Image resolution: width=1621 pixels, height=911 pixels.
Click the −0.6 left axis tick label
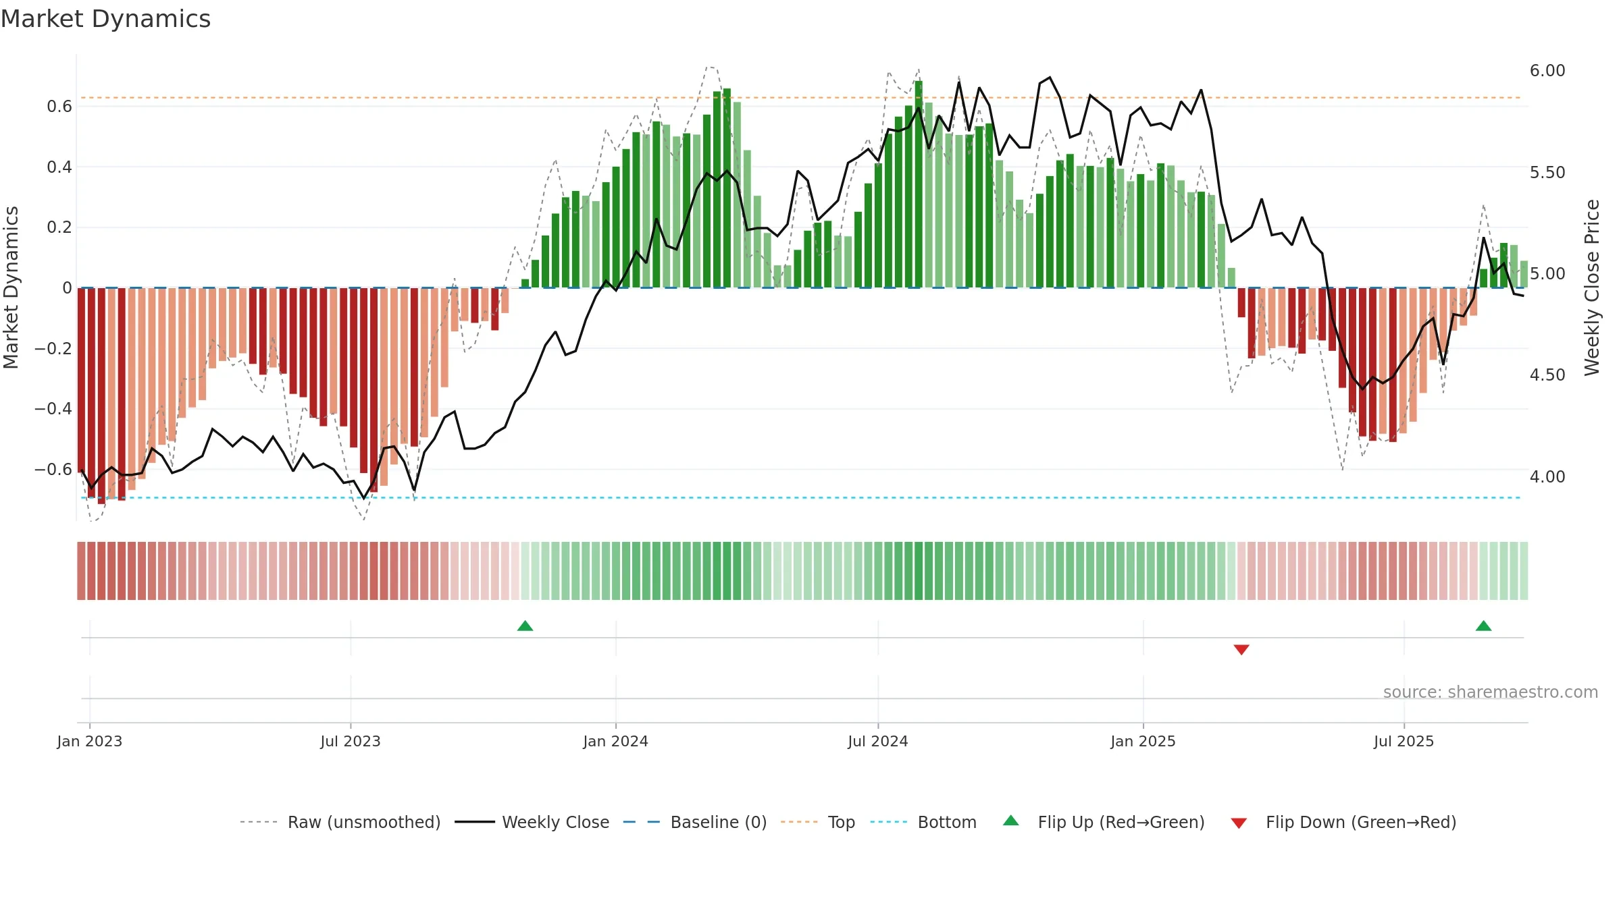(x=53, y=469)
